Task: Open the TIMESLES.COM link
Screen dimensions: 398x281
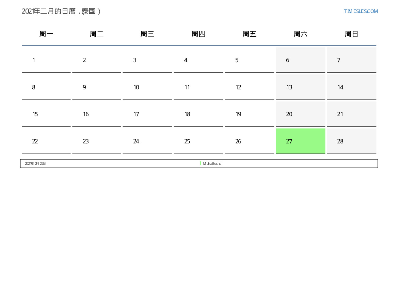Action: pyautogui.click(x=361, y=11)
